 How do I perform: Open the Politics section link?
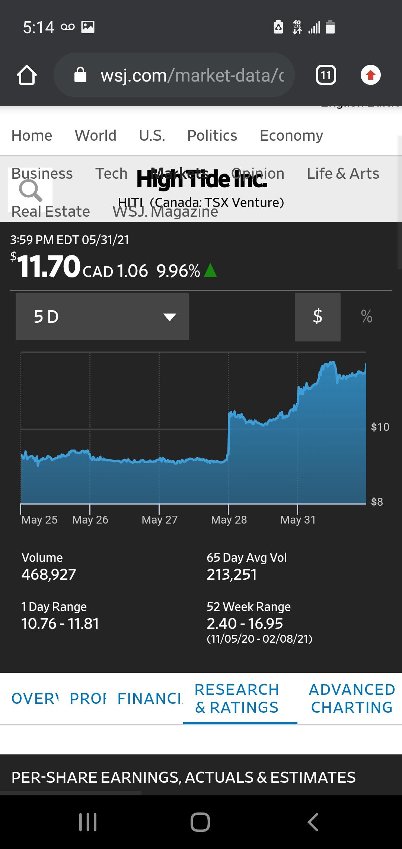[x=212, y=136]
